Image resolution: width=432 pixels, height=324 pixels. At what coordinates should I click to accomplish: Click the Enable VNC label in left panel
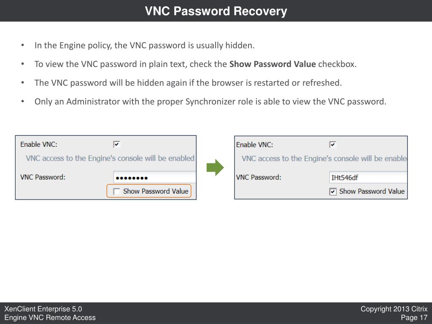[x=39, y=144]
